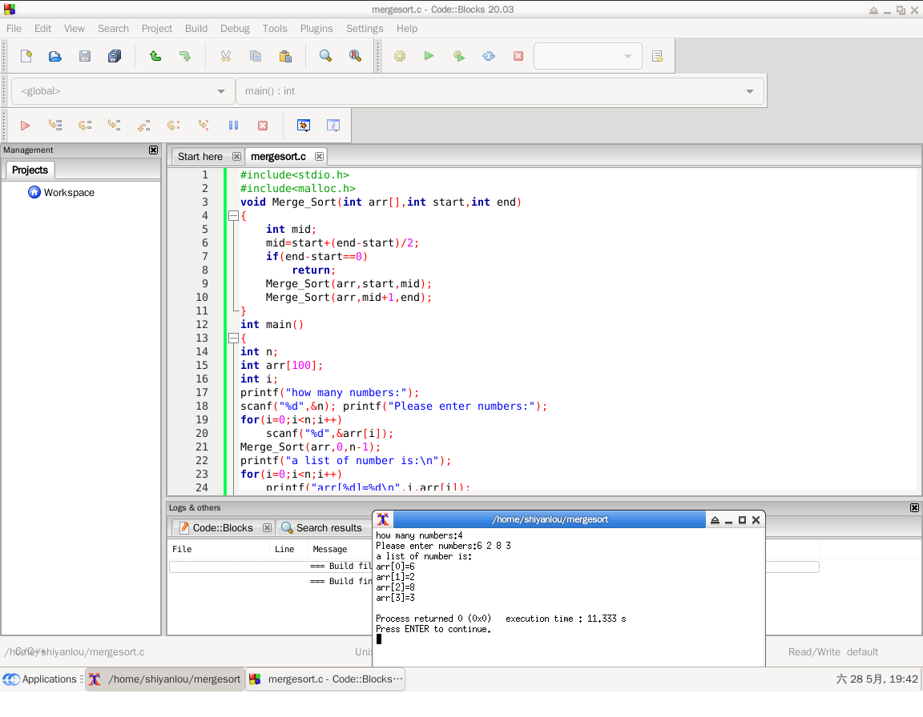Save the current file using the toolbar
The image size is (923, 717).
point(85,56)
